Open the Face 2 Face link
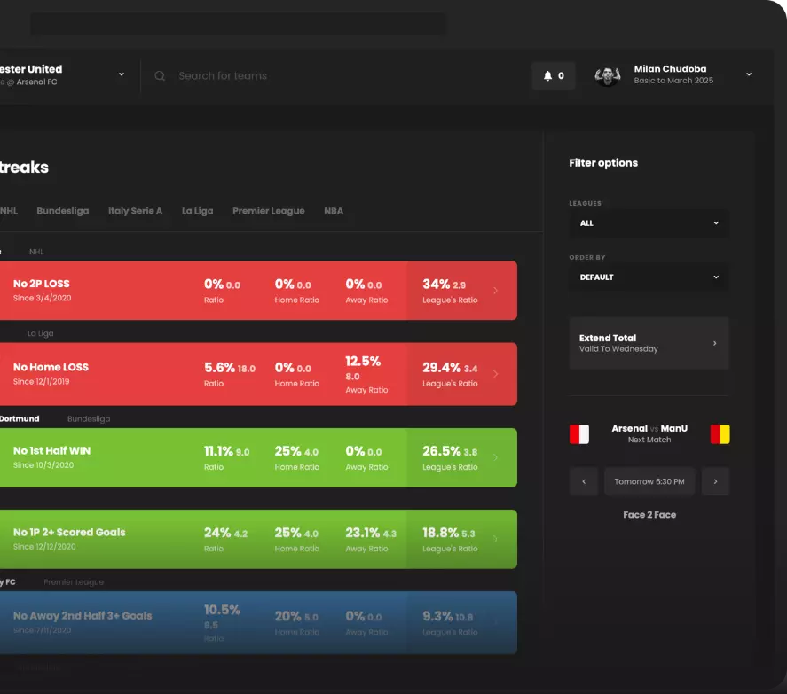Image resolution: width=787 pixels, height=694 pixels. pyautogui.click(x=649, y=515)
